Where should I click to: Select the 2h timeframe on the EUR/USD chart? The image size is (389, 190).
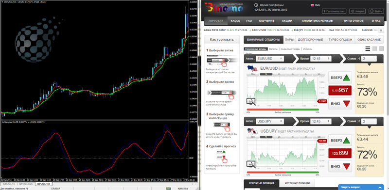(x=279, y=74)
